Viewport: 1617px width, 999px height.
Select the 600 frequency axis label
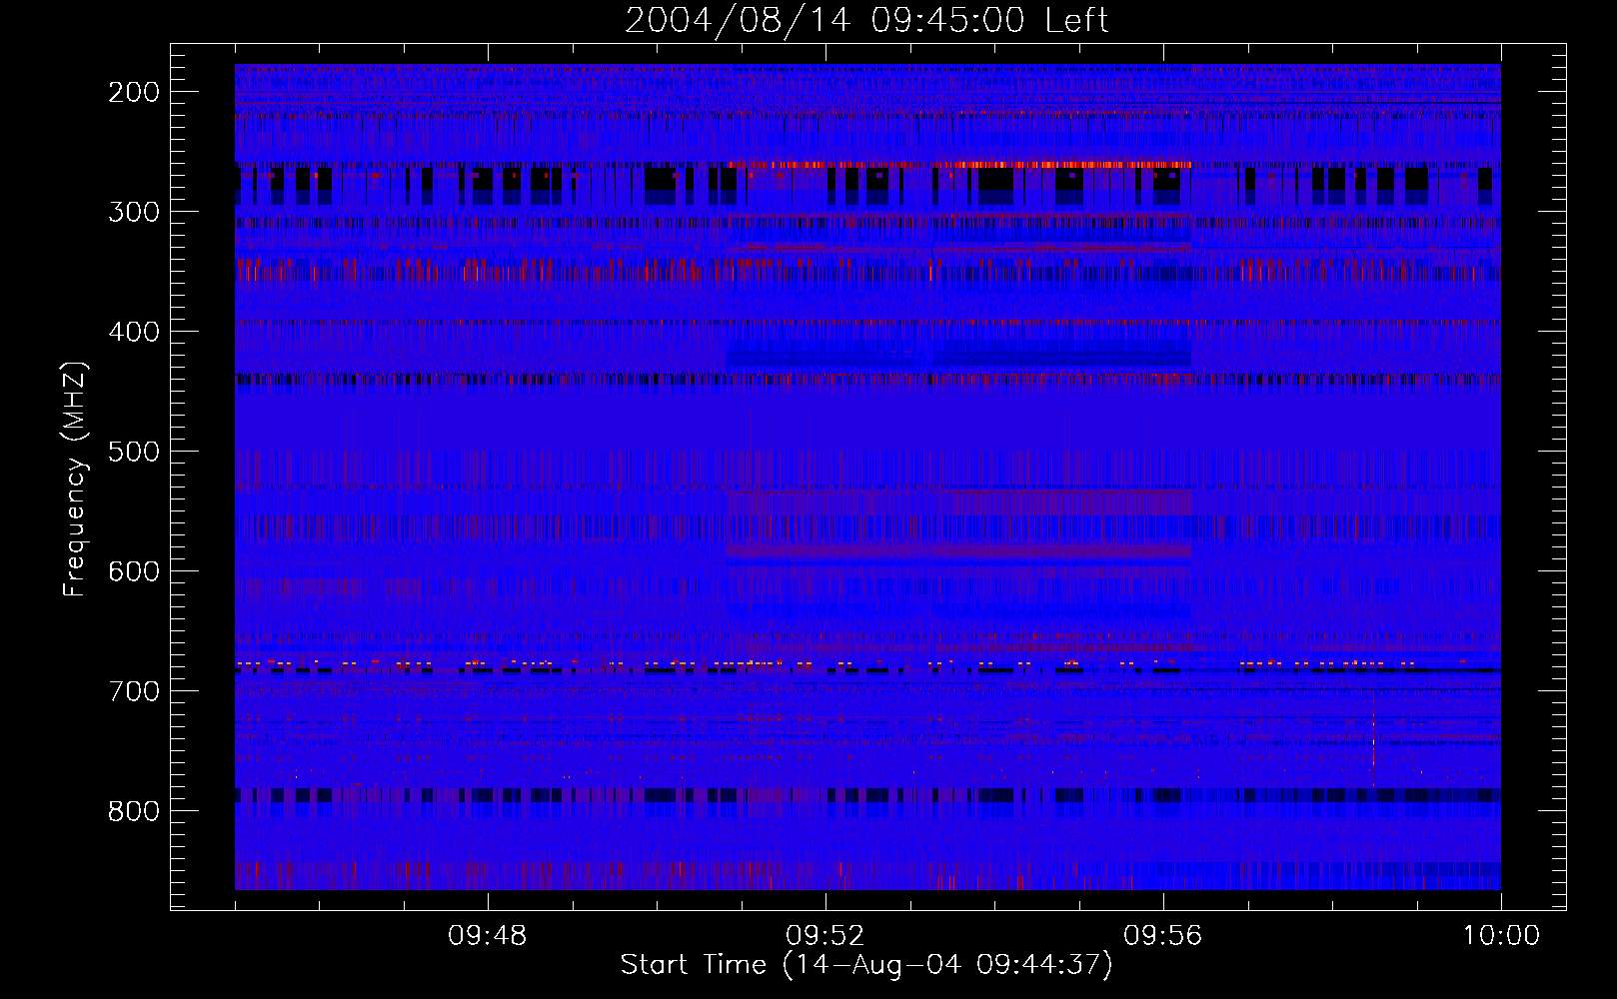point(134,571)
